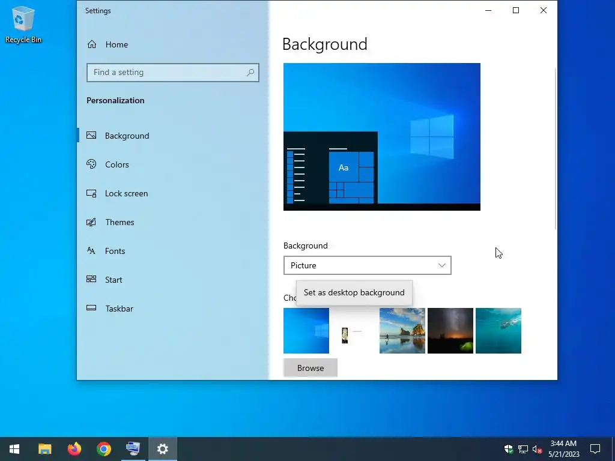Open Windows Security tray icon

click(x=509, y=449)
